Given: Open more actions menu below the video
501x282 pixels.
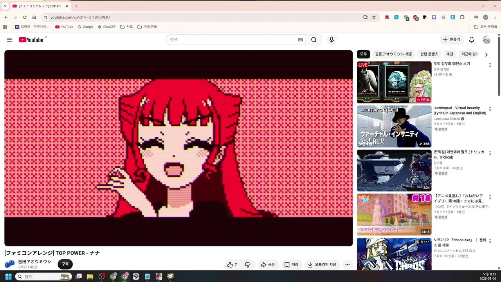Looking at the screenshot, I should point(347,265).
